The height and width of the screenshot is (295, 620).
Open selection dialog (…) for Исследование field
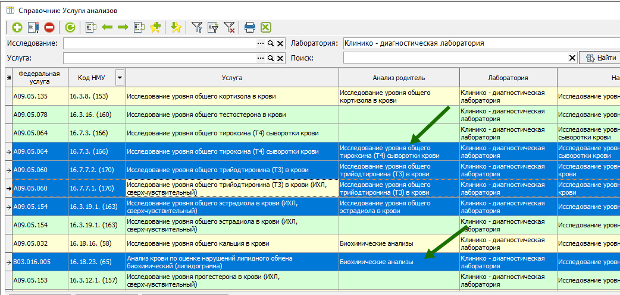(x=261, y=43)
